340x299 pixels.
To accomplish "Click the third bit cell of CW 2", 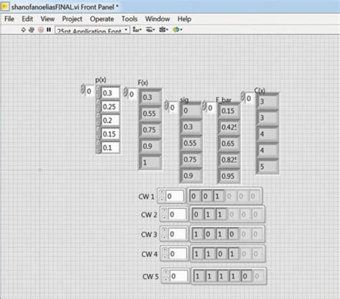I will coord(220,215).
